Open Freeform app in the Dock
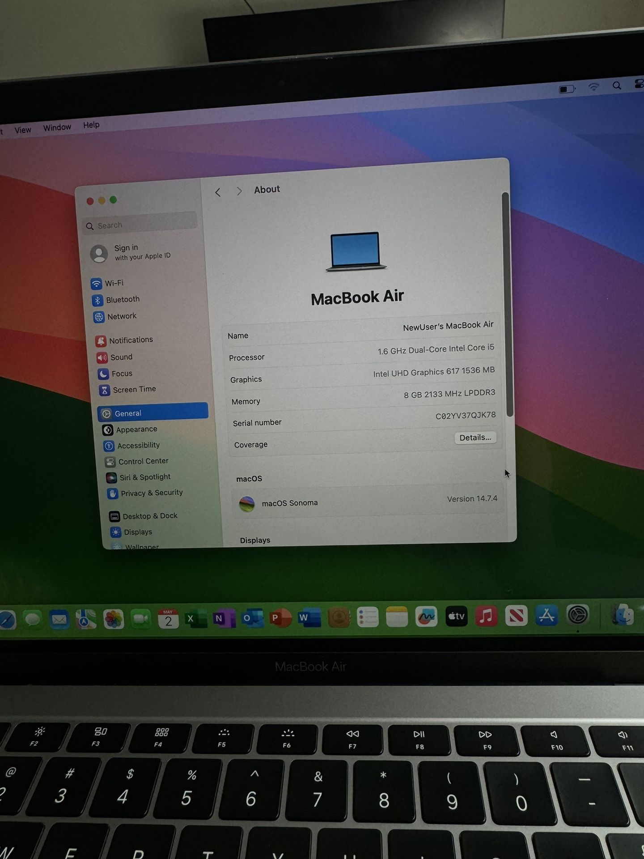The image size is (644, 859). 426,617
